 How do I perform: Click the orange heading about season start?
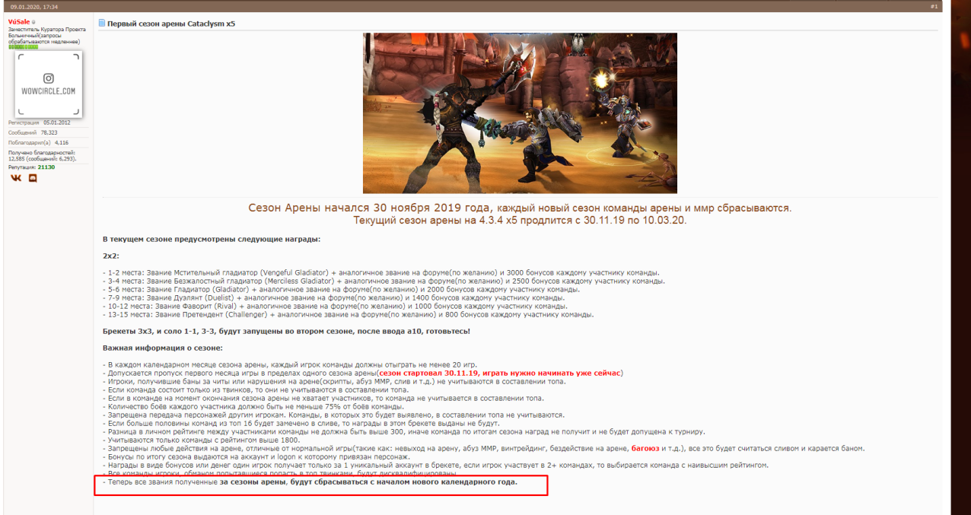click(520, 208)
